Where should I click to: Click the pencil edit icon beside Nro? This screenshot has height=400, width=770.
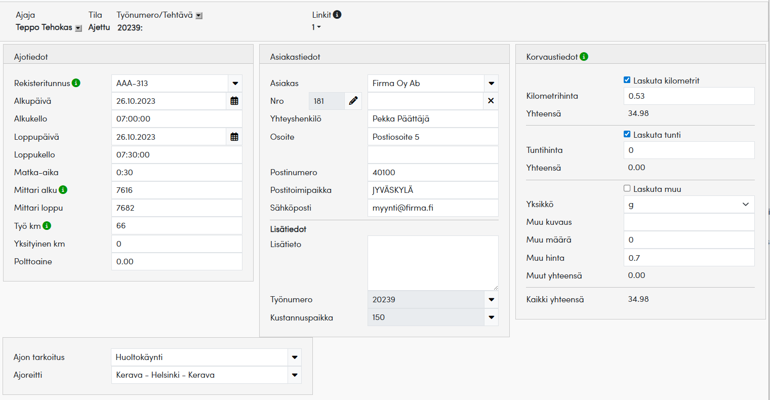(353, 101)
